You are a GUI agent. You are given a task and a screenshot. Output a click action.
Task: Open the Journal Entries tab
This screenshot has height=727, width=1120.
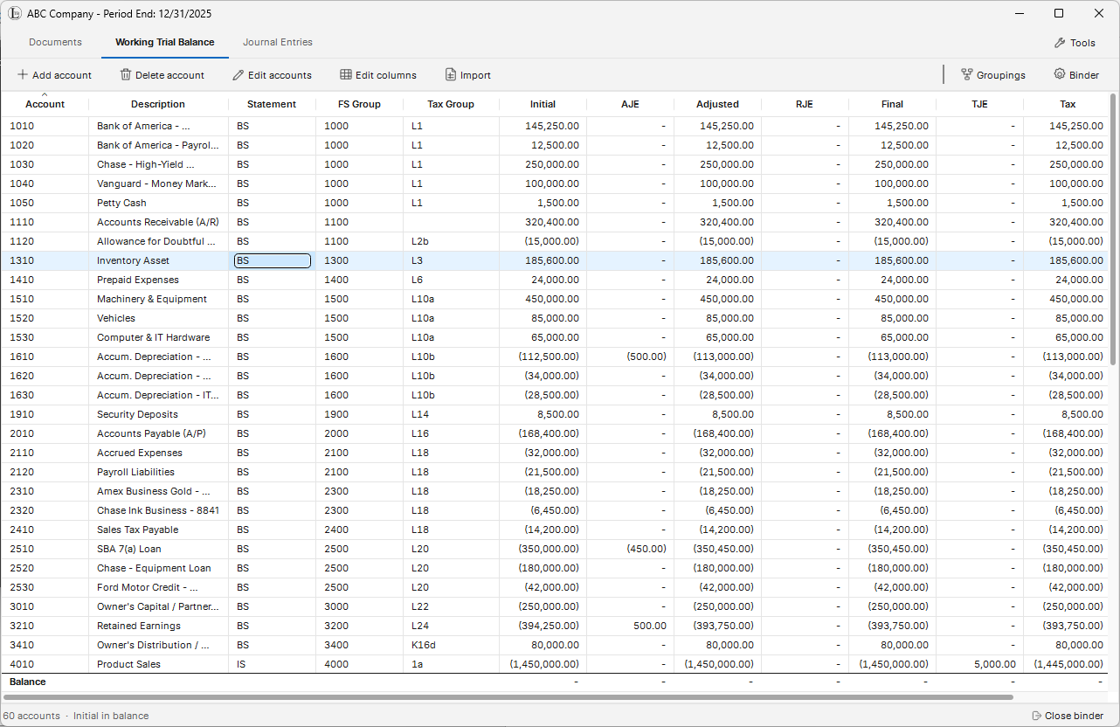(278, 42)
